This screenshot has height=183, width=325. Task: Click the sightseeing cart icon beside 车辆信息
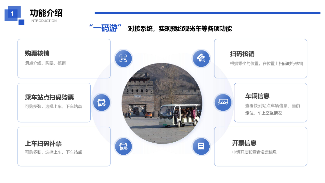click(x=223, y=102)
